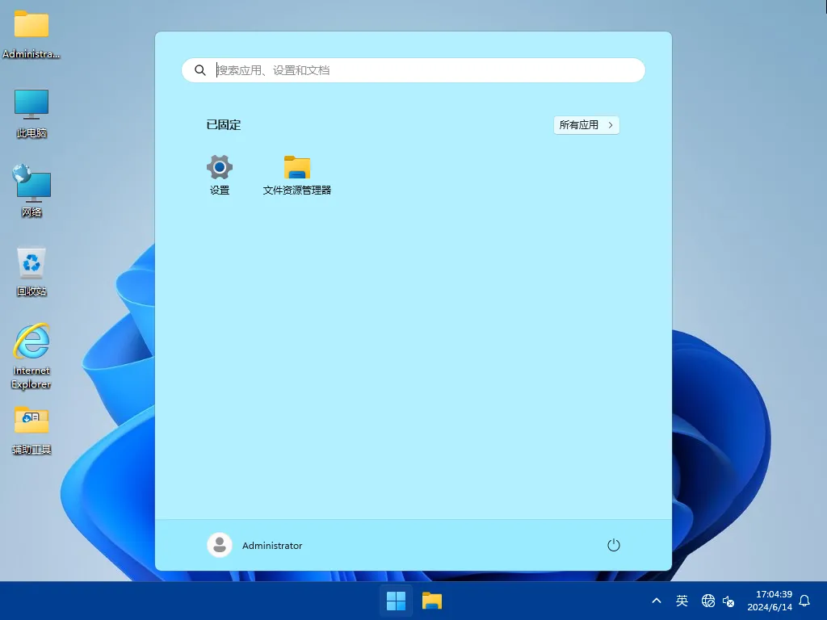Expand 所有应用 to view all apps
827x620 pixels.
tap(586, 125)
